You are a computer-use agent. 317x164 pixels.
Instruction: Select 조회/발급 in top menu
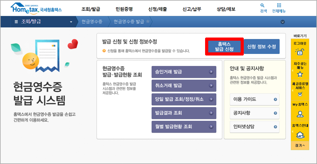[x=91, y=9]
